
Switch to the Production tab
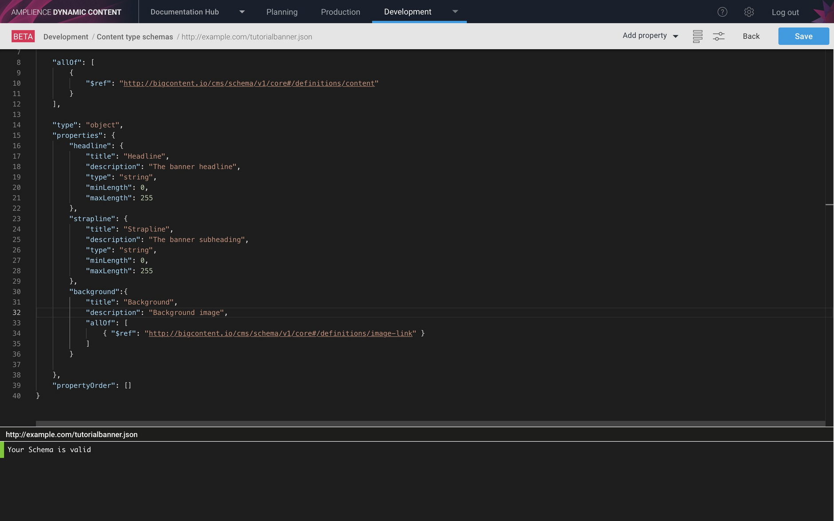tap(340, 12)
